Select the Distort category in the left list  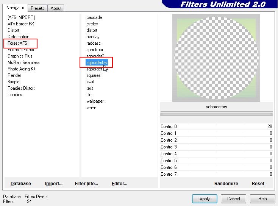pyautogui.click(x=13, y=30)
